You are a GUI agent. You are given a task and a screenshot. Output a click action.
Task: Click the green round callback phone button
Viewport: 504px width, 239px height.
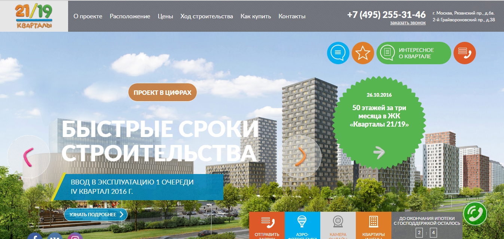(475, 214)
